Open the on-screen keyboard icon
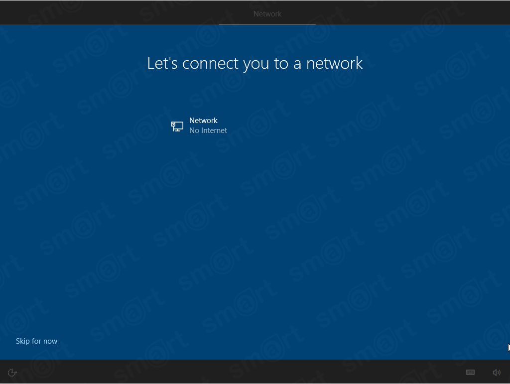Image resolution: width=510 pixels, height=384 pixels. coord(470,372)
